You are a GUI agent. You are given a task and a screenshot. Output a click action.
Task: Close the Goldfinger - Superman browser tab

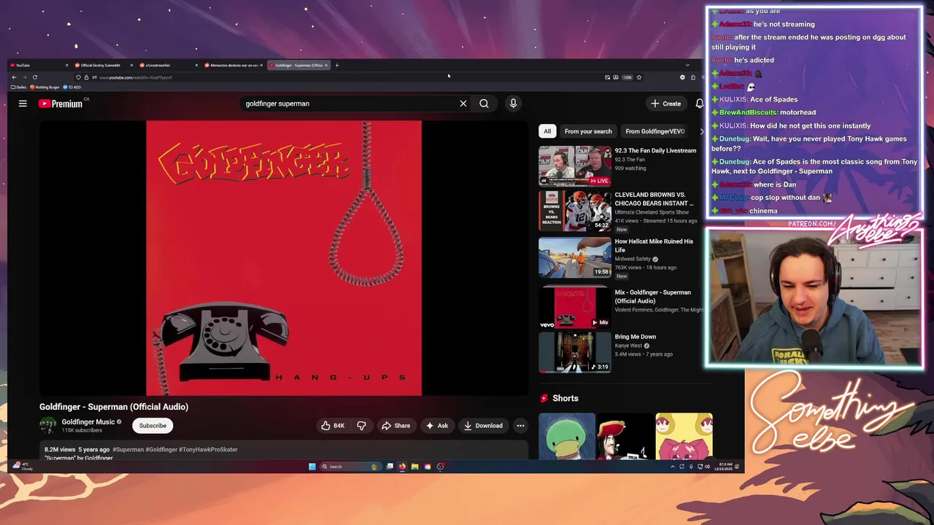point(326,66)
